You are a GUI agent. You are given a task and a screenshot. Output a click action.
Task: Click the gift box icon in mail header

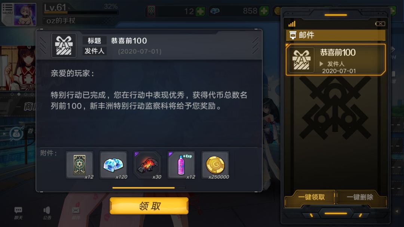pyautogui.click(x=64, y=46)
